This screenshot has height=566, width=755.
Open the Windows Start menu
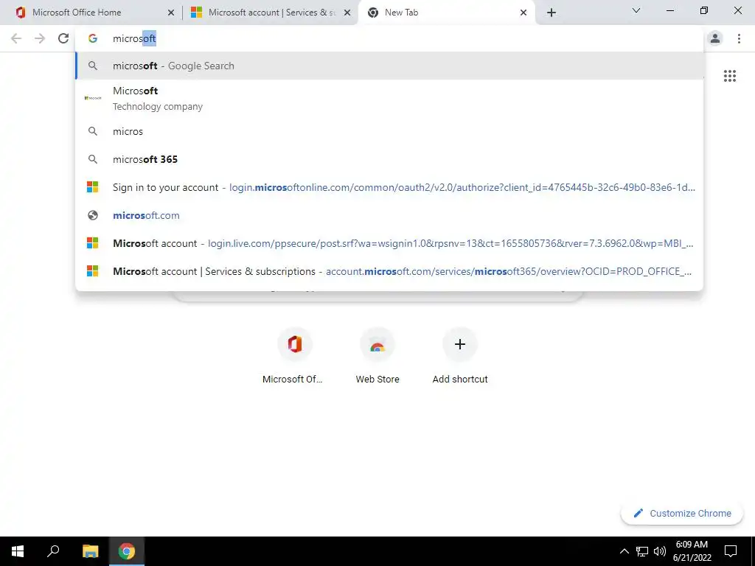pos(18,551)
